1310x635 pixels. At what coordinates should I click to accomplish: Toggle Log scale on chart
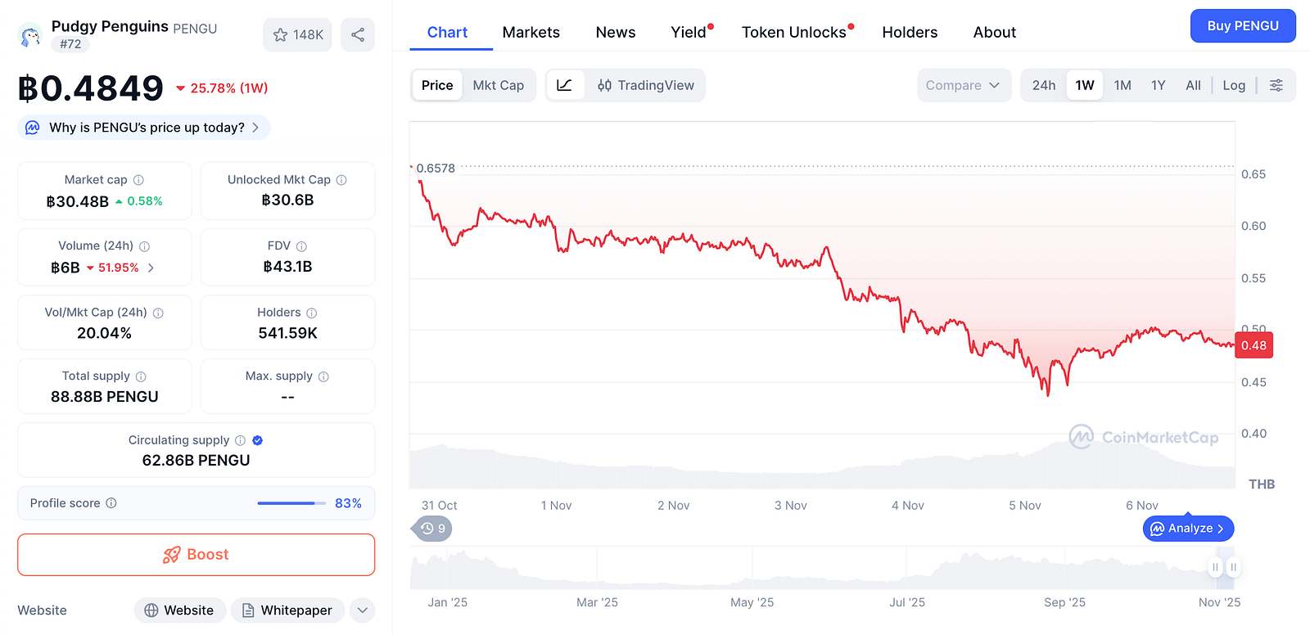coord(1234,85)
